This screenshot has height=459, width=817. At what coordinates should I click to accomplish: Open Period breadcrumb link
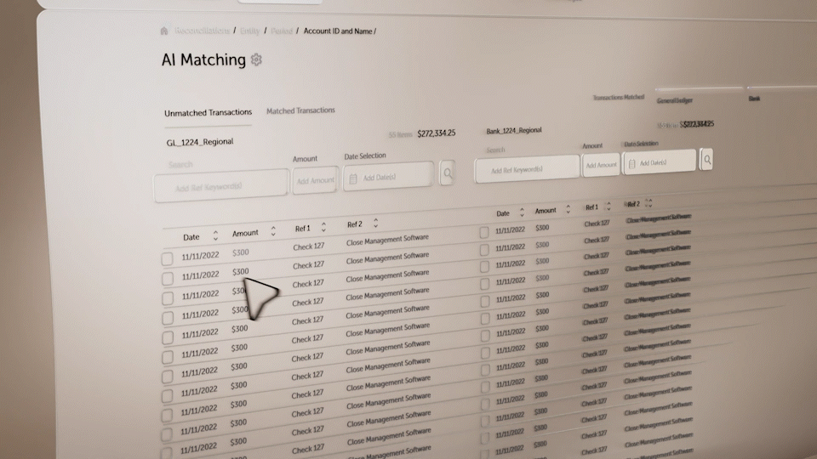282,31
